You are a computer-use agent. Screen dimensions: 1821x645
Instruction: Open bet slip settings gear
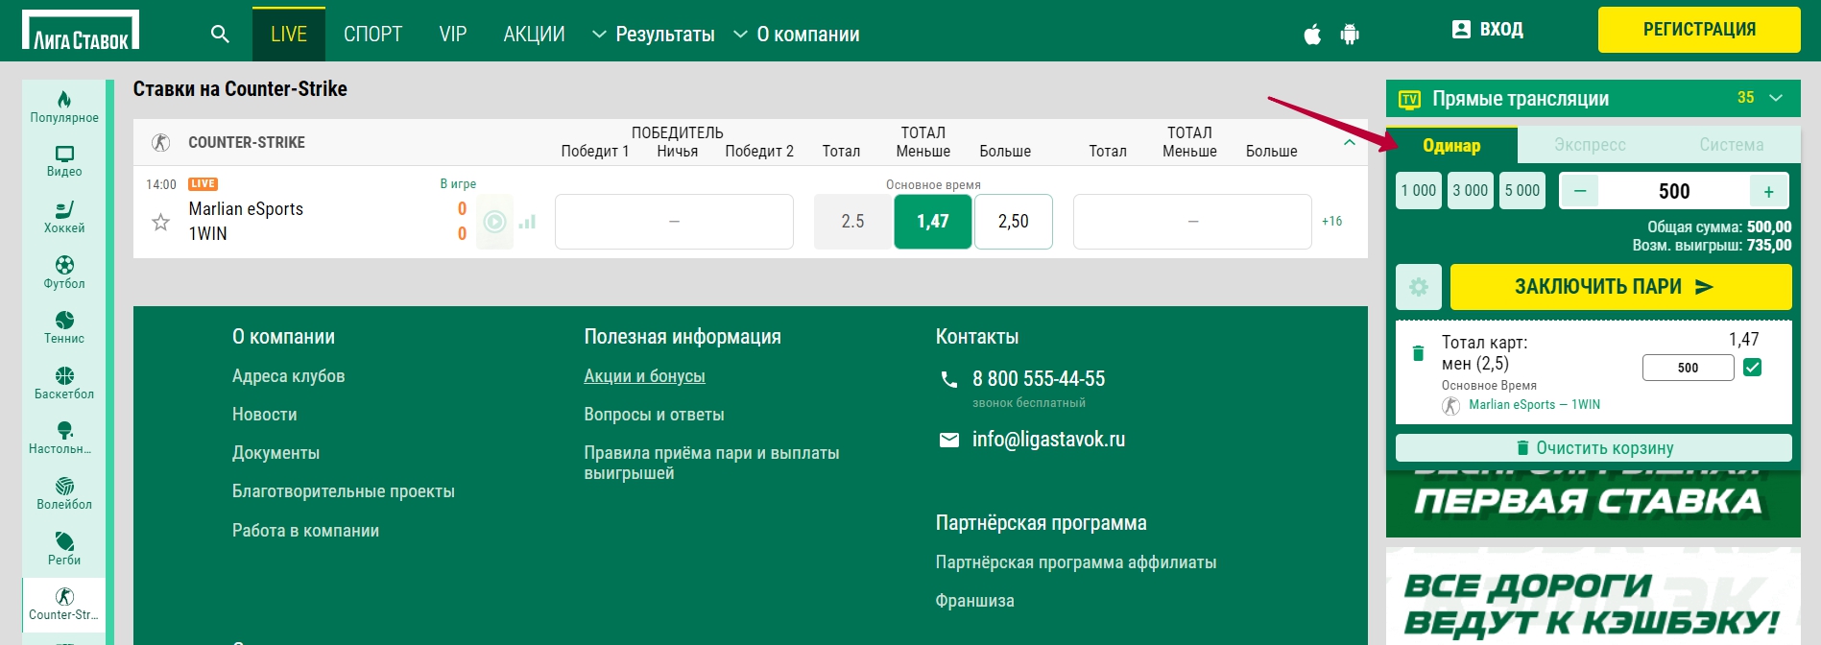(1419, 287)
